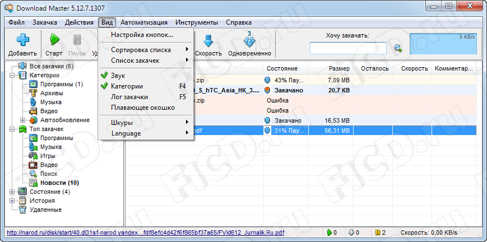
Task: Select the История tree node
Action: coord(42,201)
